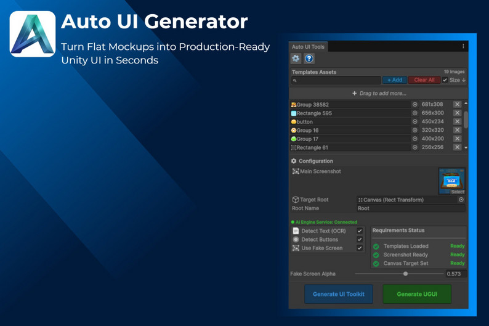Click the Auto UI Generator logo
This screenshot has width=489, height=326.
pyautogui.click(x=33, y=34)
